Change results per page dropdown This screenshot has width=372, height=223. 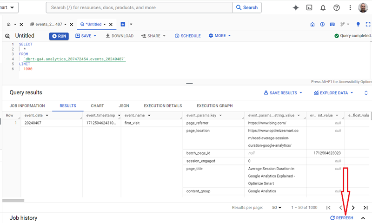click(x=277, y=208)
